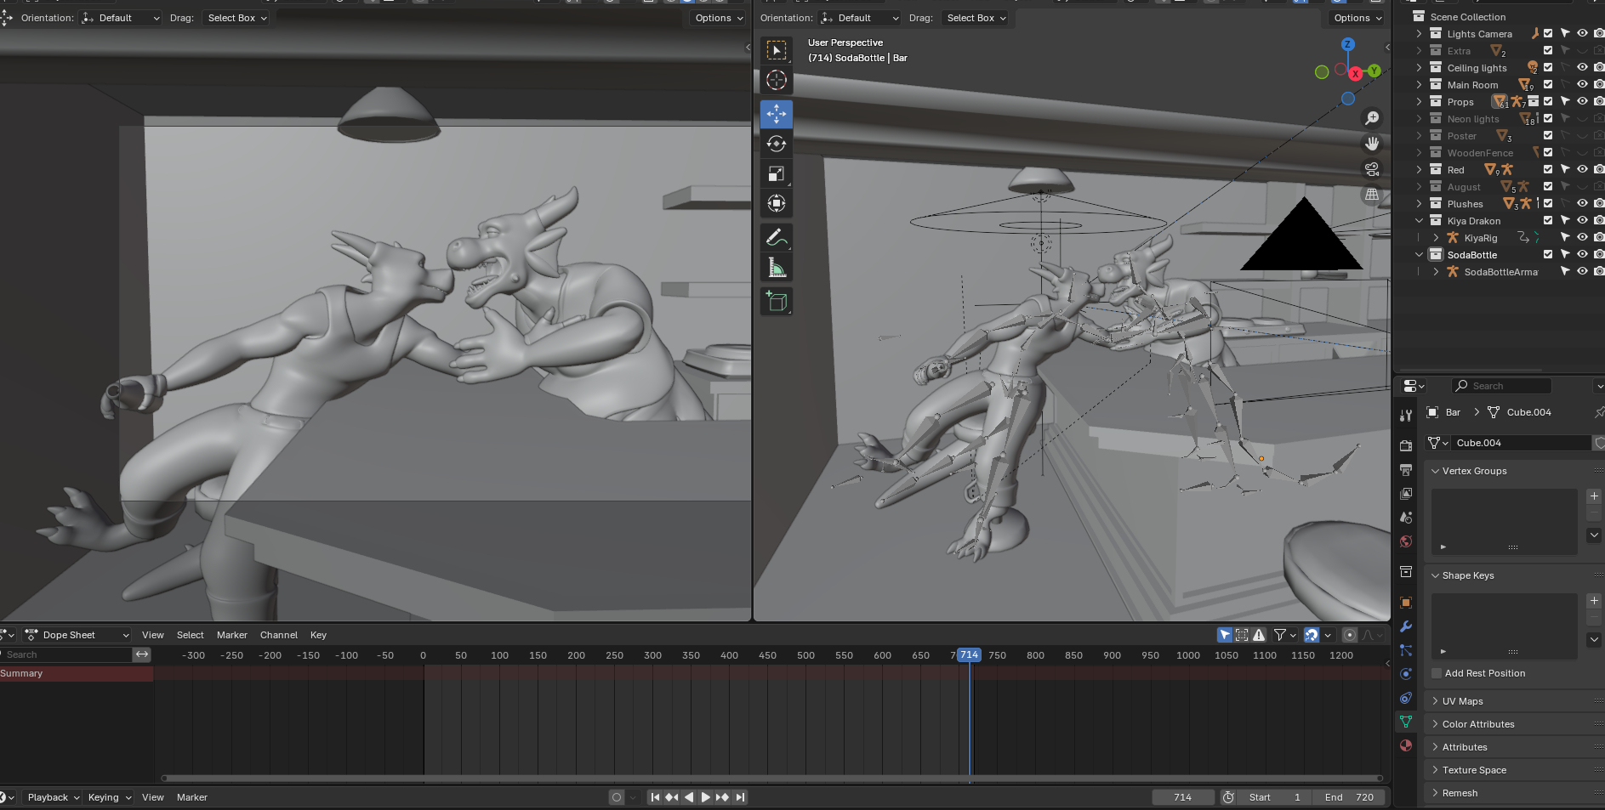
Task: Expand the UV Maps panel
Action: [x=1462, y=701]
